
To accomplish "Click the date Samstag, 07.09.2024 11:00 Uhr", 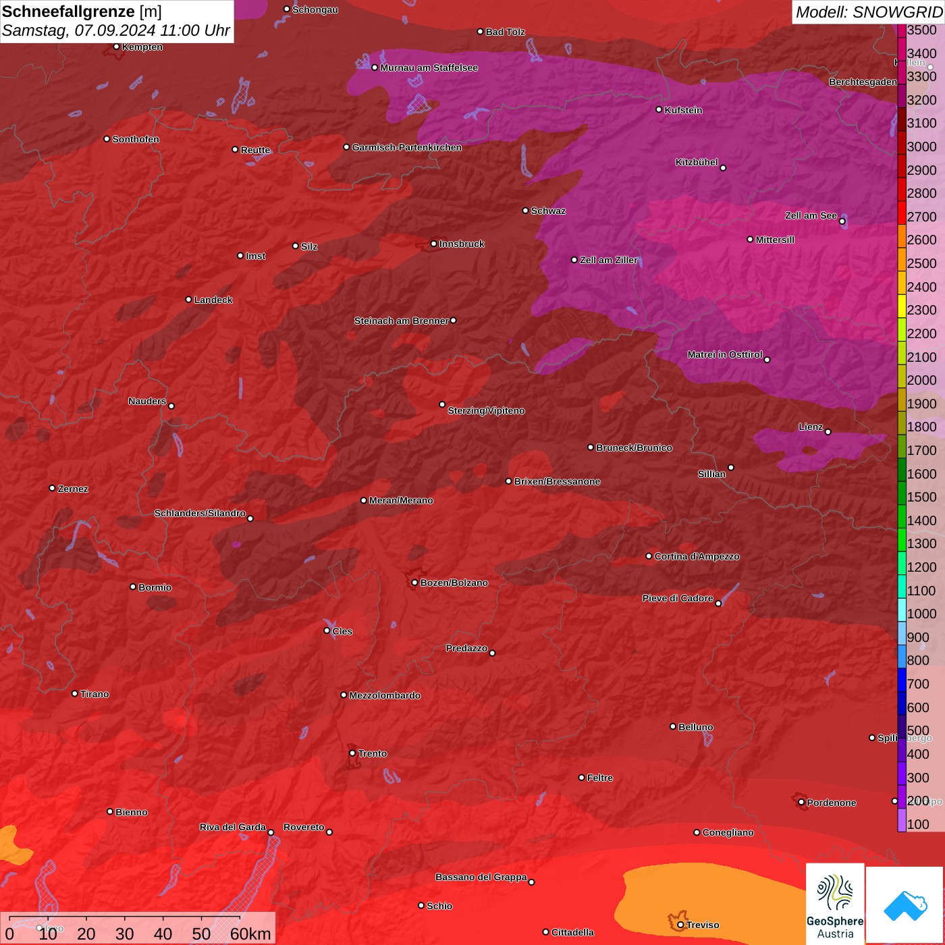I will click(116, 30).
